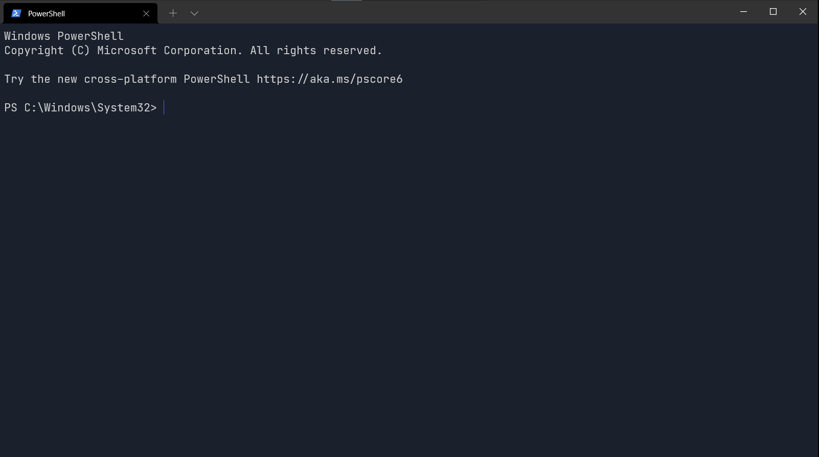Click the Copyright Microsoft Corporation line
The width and height of the screenshot is (819, 457).
193,50
